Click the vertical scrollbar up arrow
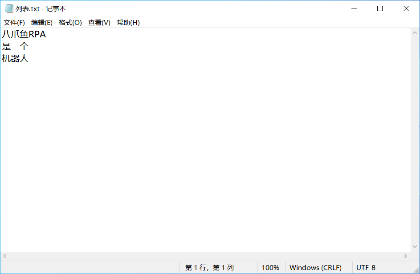Image resolution: width=420 pixels, height=274 pixels. (x=415, y=33)
